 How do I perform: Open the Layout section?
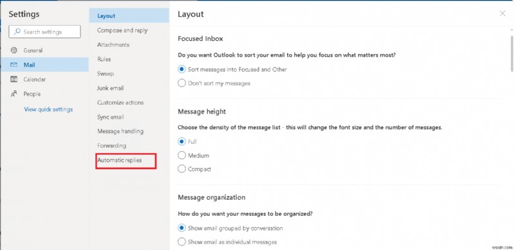click(129, 16)
